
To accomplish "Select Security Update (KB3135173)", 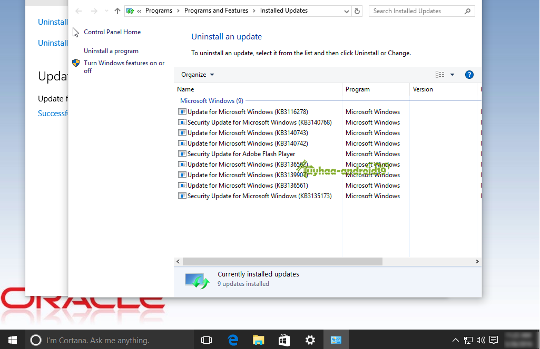I will click(x=259, y=196).
